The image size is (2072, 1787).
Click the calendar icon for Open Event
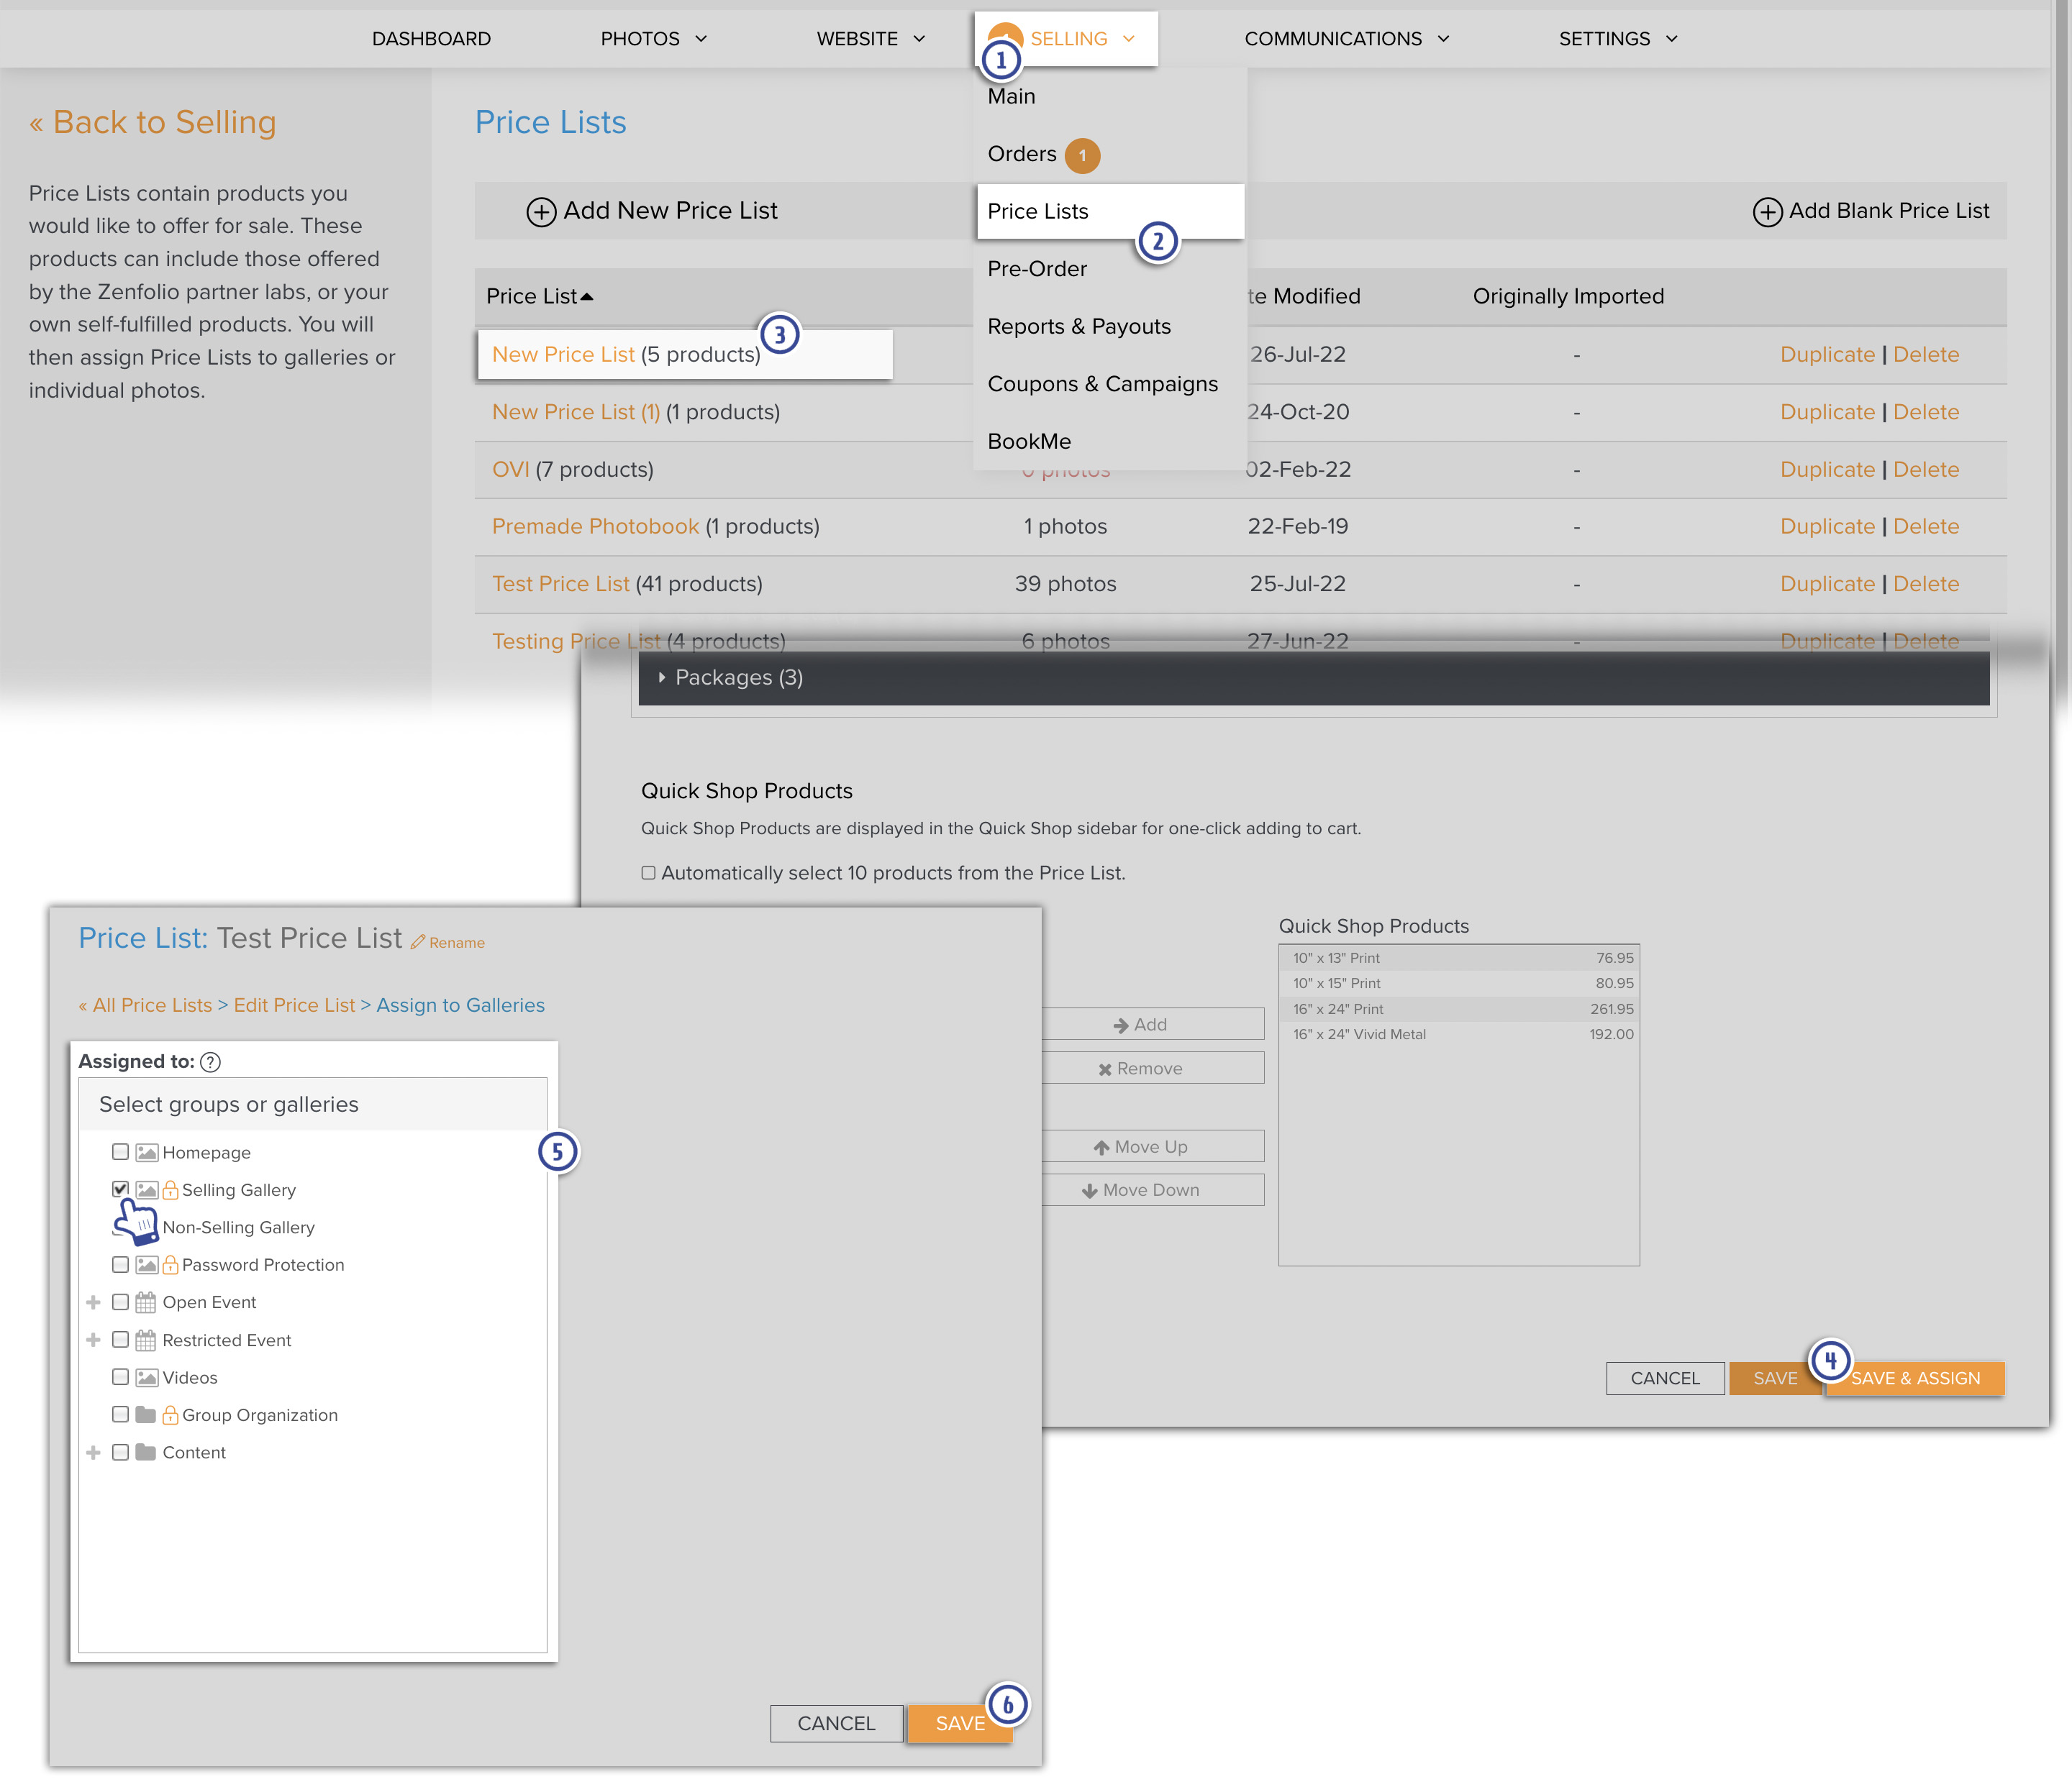point(146,1302)
